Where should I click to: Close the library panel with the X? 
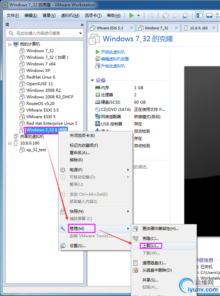point(82,25)
